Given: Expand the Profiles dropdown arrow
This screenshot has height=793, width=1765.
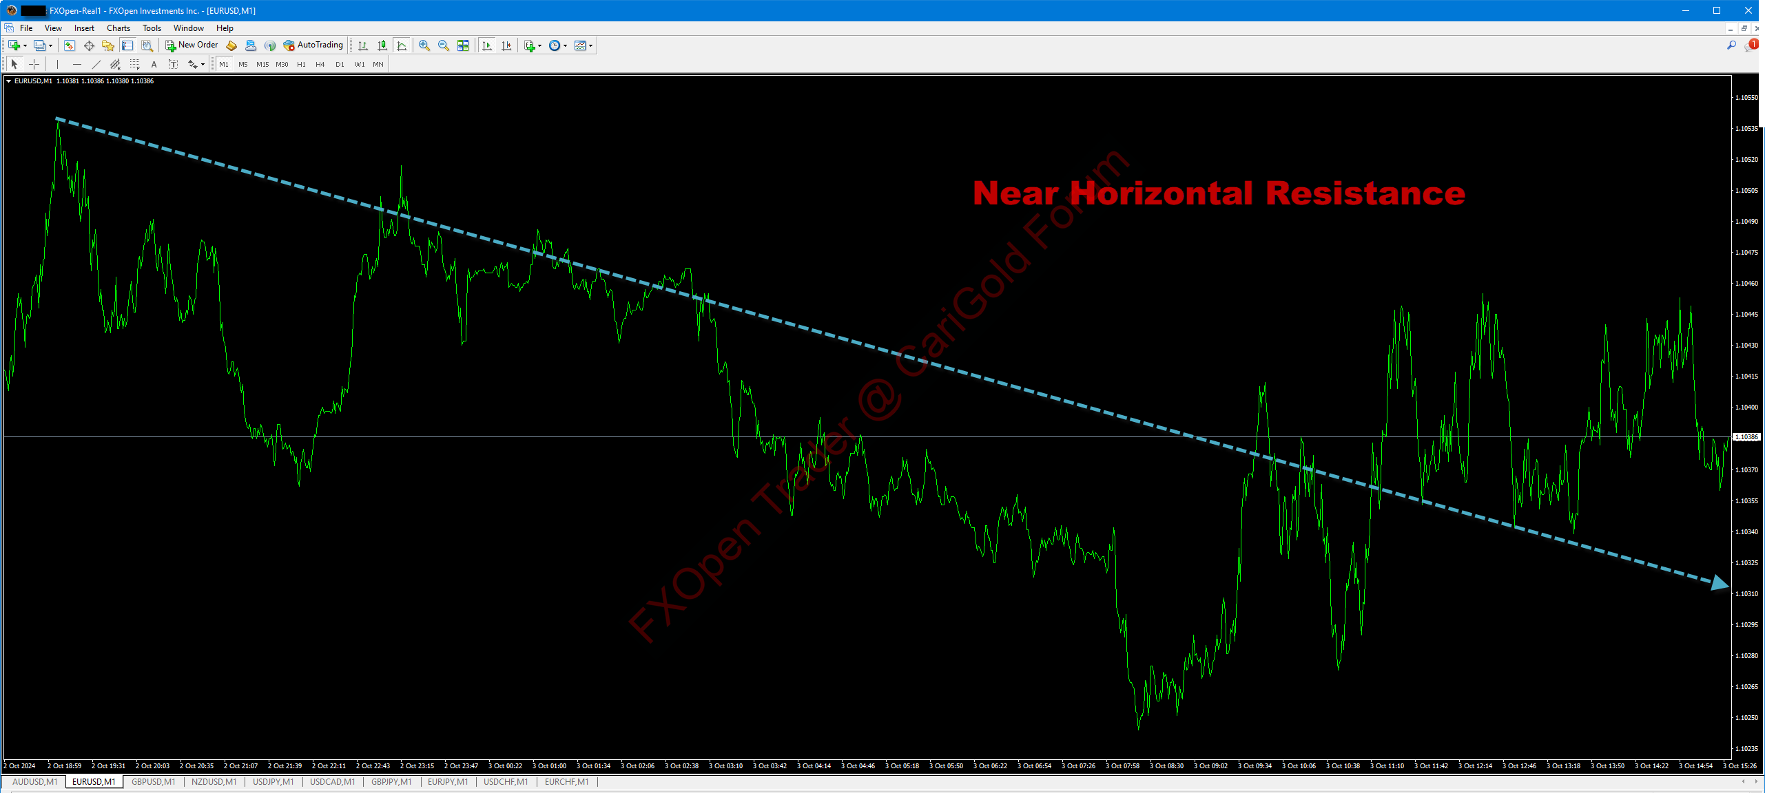Looking at the screenshot, I should pyautogui.click(x=51, y=45).
